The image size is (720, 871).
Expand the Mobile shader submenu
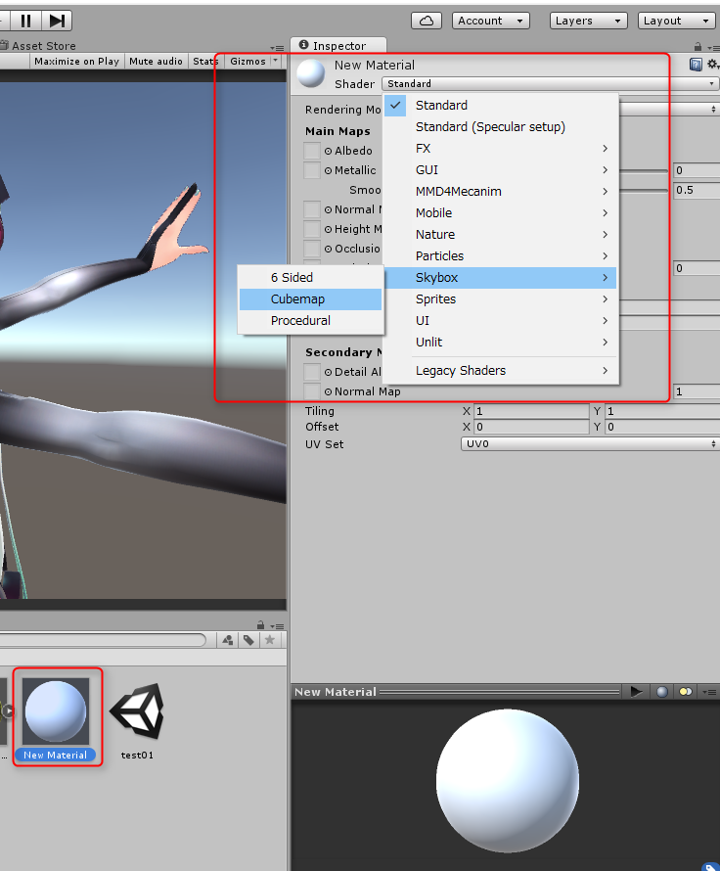coord(501,212)
